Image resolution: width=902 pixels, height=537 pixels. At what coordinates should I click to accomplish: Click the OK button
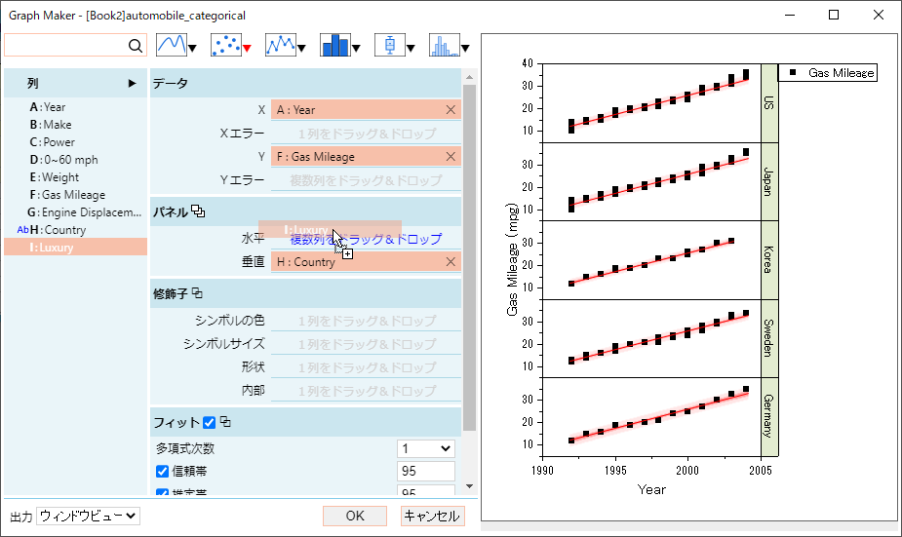(355, 516)
